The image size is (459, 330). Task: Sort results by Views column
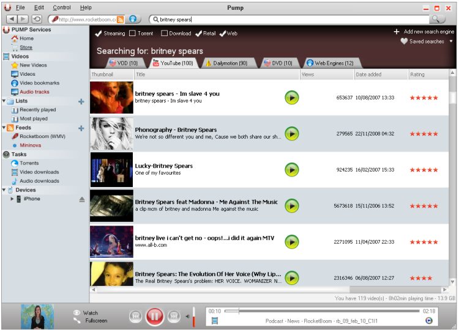click(x=327, y=75)
